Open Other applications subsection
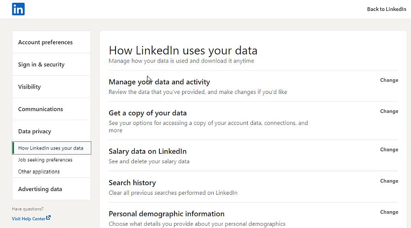Viewport: 411px width, 228px height. [x=39, y=172]
